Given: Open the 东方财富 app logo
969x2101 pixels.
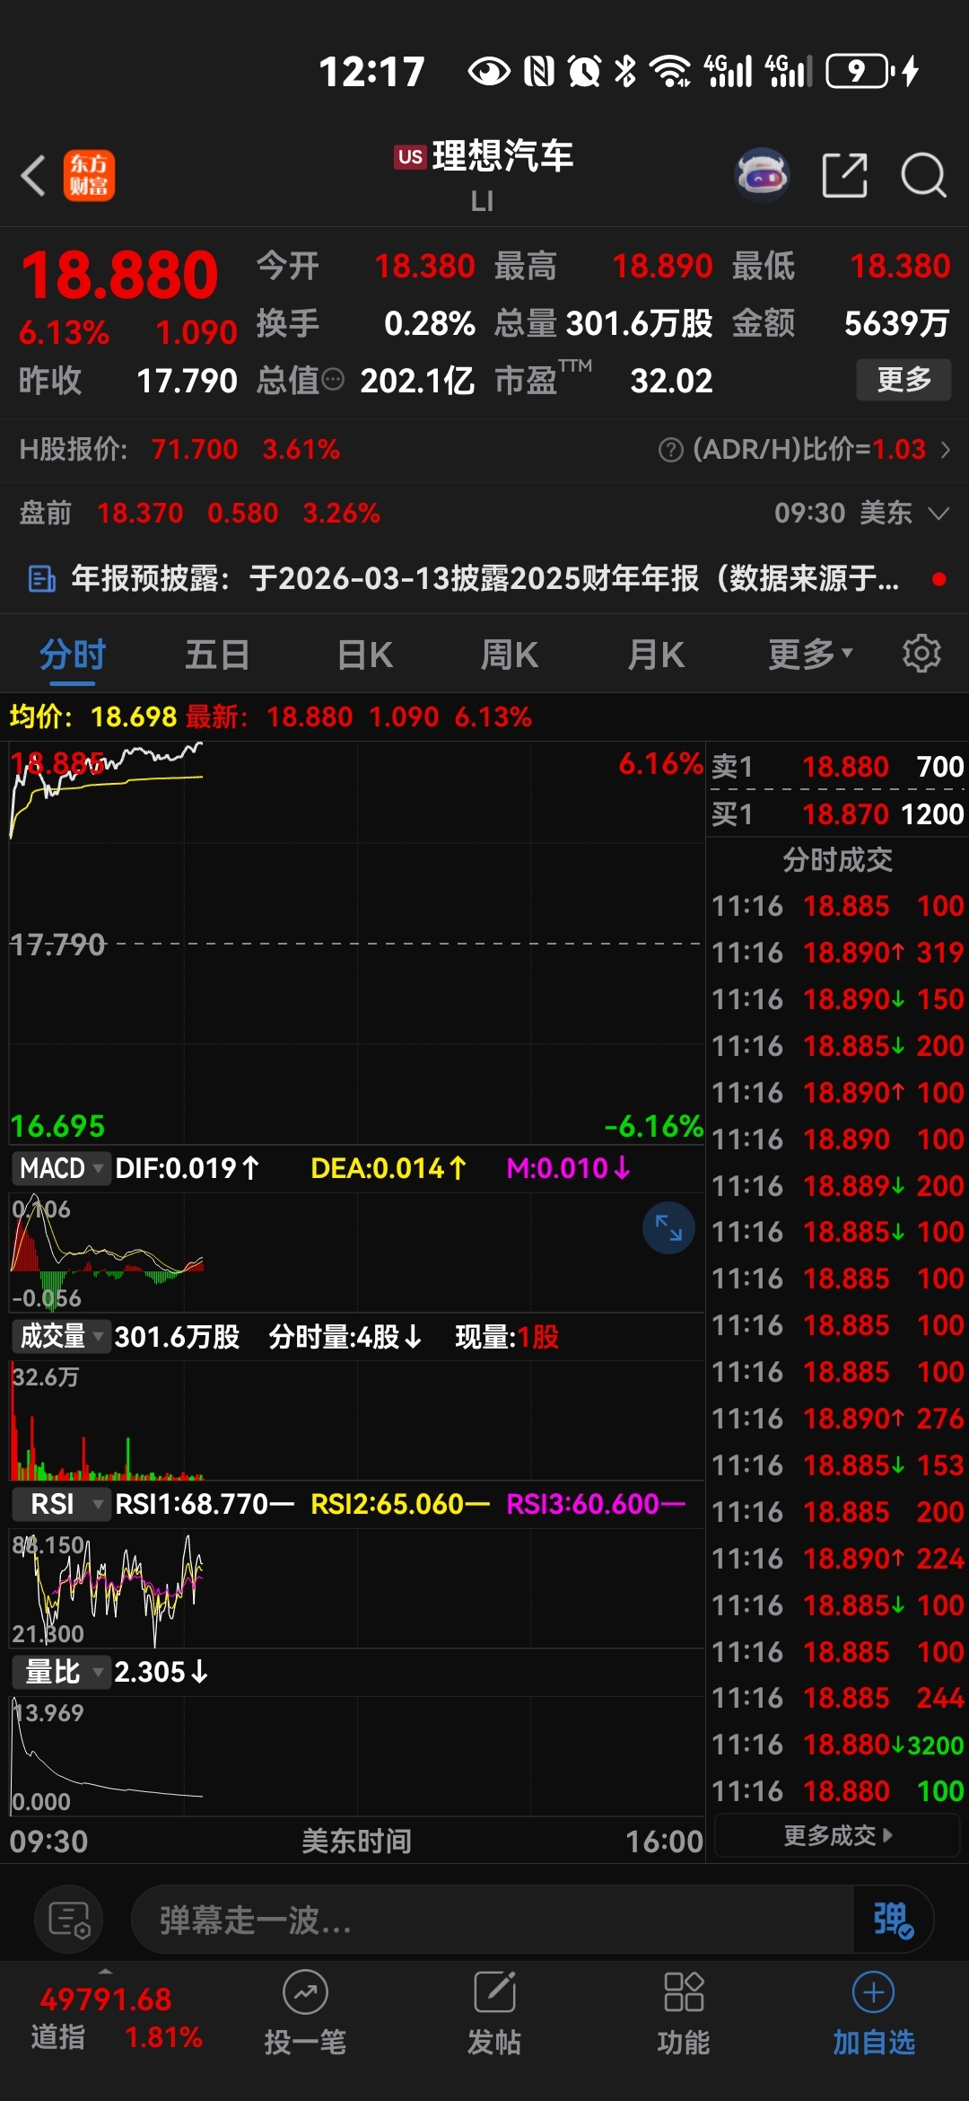Looking at the screenshot, I should tap(89, 175).
